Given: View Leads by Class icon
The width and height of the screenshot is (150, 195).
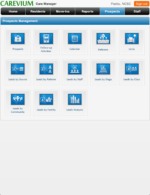Looking at the screenshot, I should (x=132, y=69).
